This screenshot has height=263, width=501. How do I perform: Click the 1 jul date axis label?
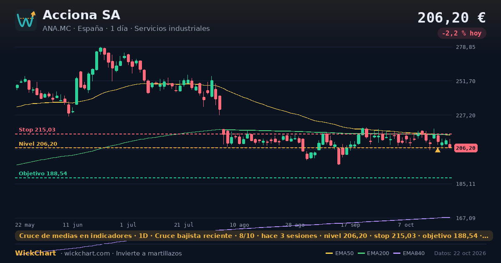128,225
